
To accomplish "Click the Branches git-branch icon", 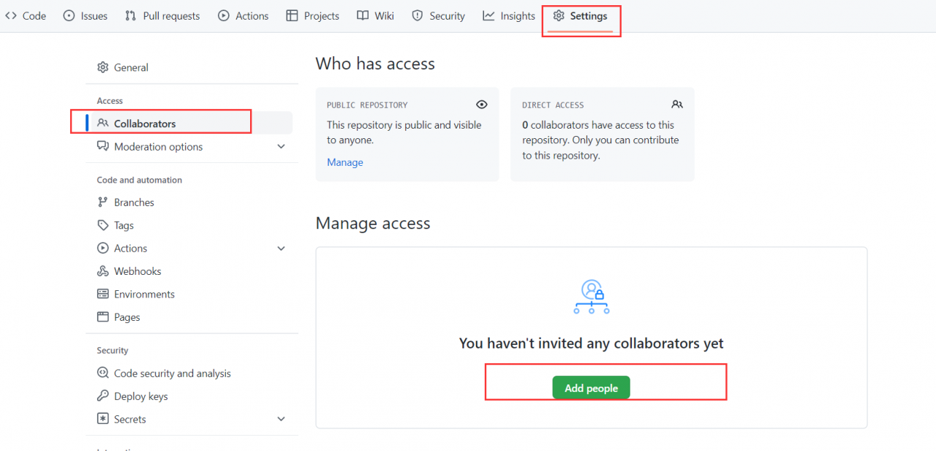I will click(102, 202).
